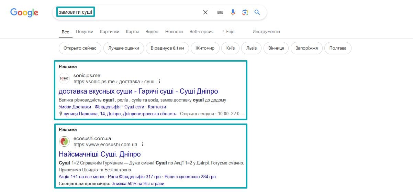This screenshot has width=413, height=192.
Task: Click the sonic.ps.me доставка суші breadcrumb URL
Action: click(114, 82)
